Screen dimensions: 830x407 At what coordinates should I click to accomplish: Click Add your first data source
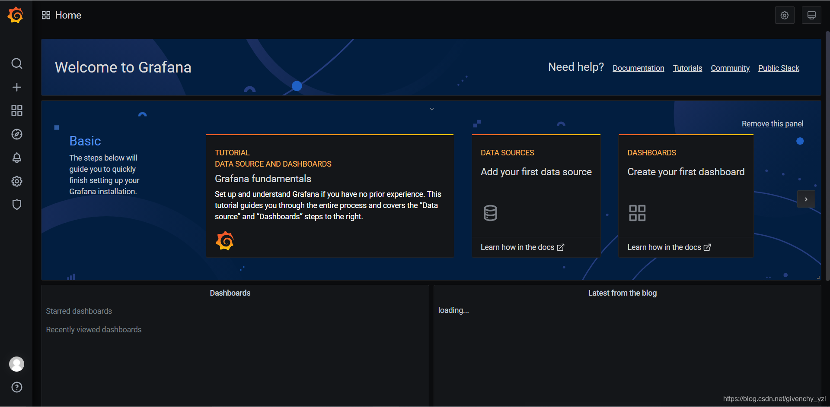point(536,172)
